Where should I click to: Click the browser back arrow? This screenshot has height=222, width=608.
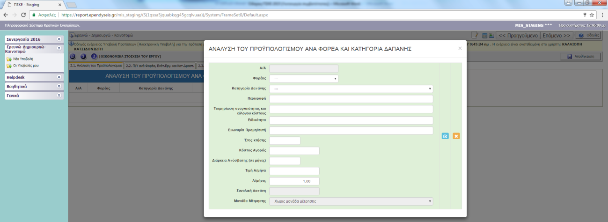6,15
